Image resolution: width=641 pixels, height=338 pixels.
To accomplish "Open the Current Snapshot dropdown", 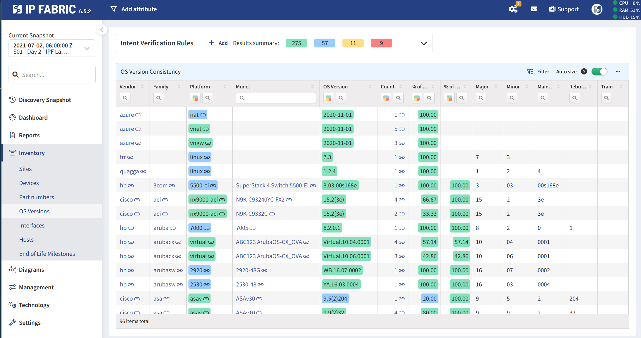I will pos(52,48).
